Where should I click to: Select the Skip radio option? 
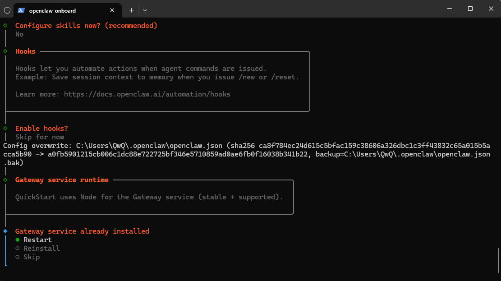pyautogui.click(x=18, y=257)
